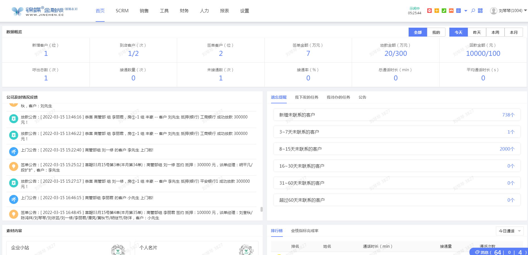Click the user avatar picture
Viewport: 528px width, 255px height.
[x=494, y=11]
